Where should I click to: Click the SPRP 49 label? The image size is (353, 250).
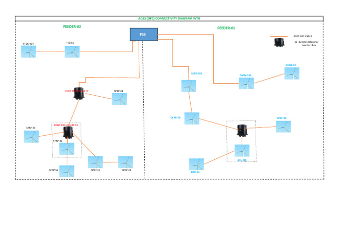coord(31,128)
